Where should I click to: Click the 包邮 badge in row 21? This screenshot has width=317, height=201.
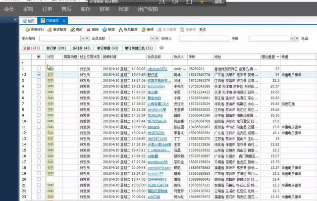click(50, 185)
